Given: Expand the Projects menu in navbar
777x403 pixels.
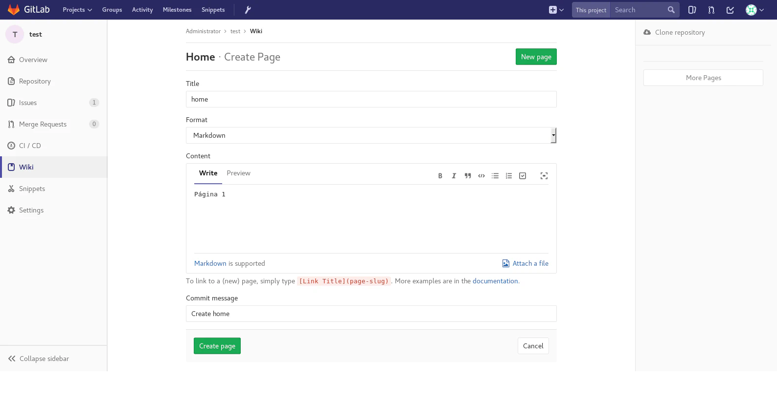Looking at the screenshot, I should tap(77, 10).
